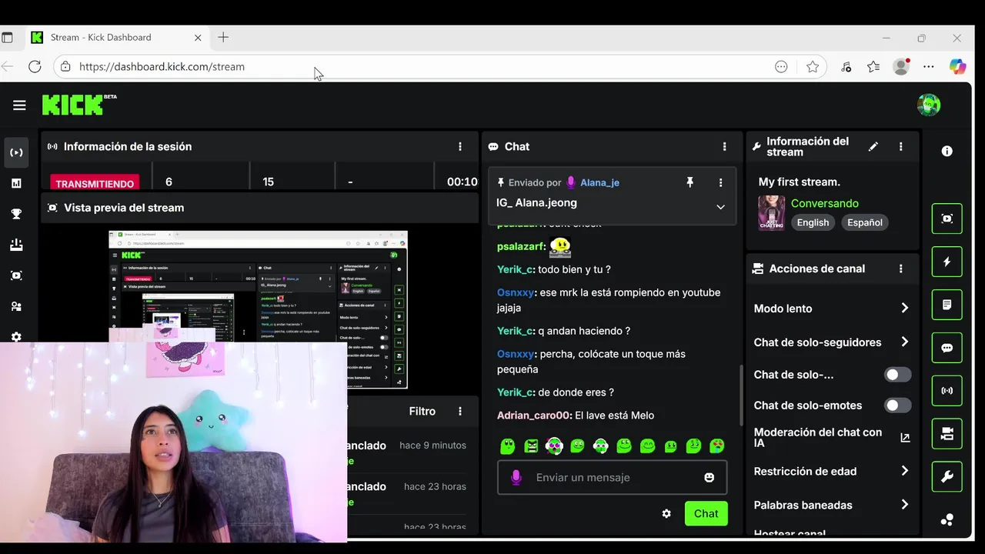Select the Stream - Kick Dashboard browser tab
This screenshot has width=985, height=554.
pyautogui.click(x=117, y=37)
